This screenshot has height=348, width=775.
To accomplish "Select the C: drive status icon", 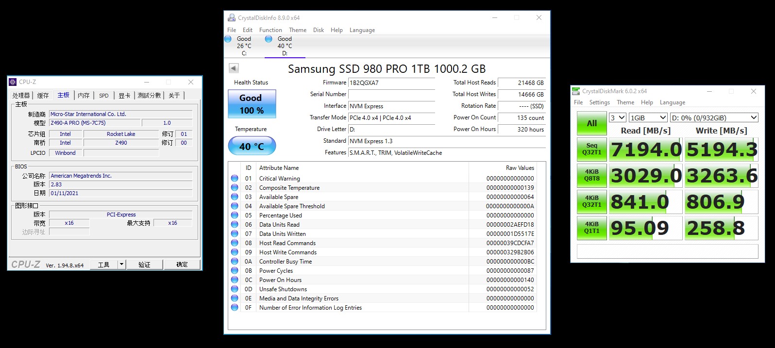I will click(228, 39).
